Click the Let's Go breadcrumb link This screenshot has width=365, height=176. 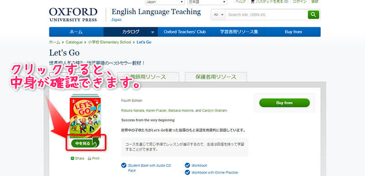click(144, 42)
